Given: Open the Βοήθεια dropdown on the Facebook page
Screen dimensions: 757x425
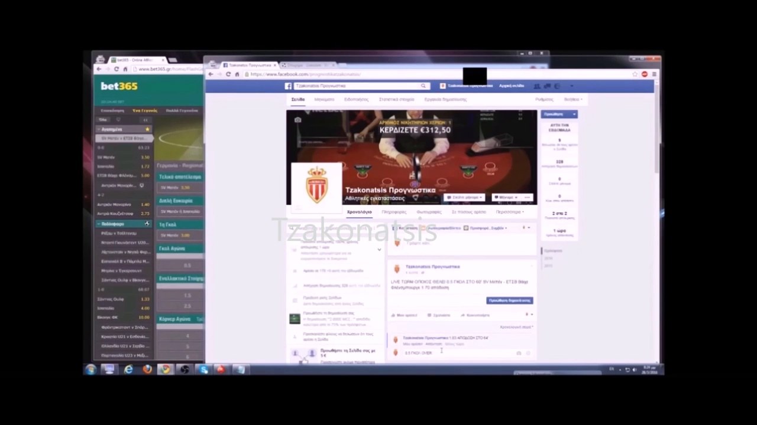Looking at the screenshot, I should coord(573,100).
